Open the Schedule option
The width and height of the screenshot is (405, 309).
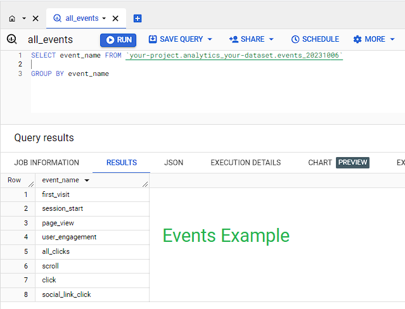tap(315, 39)
